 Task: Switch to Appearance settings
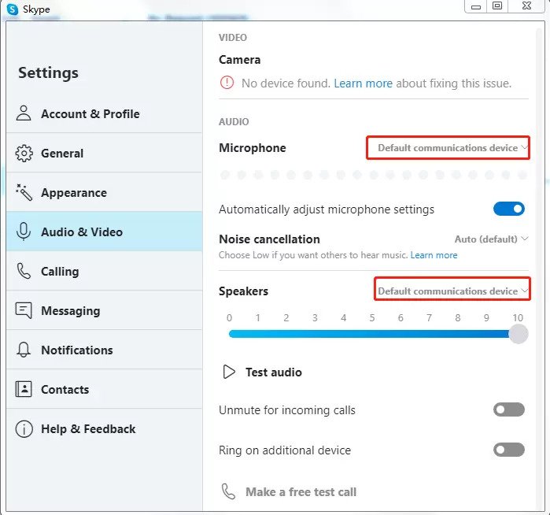[104, 192]
